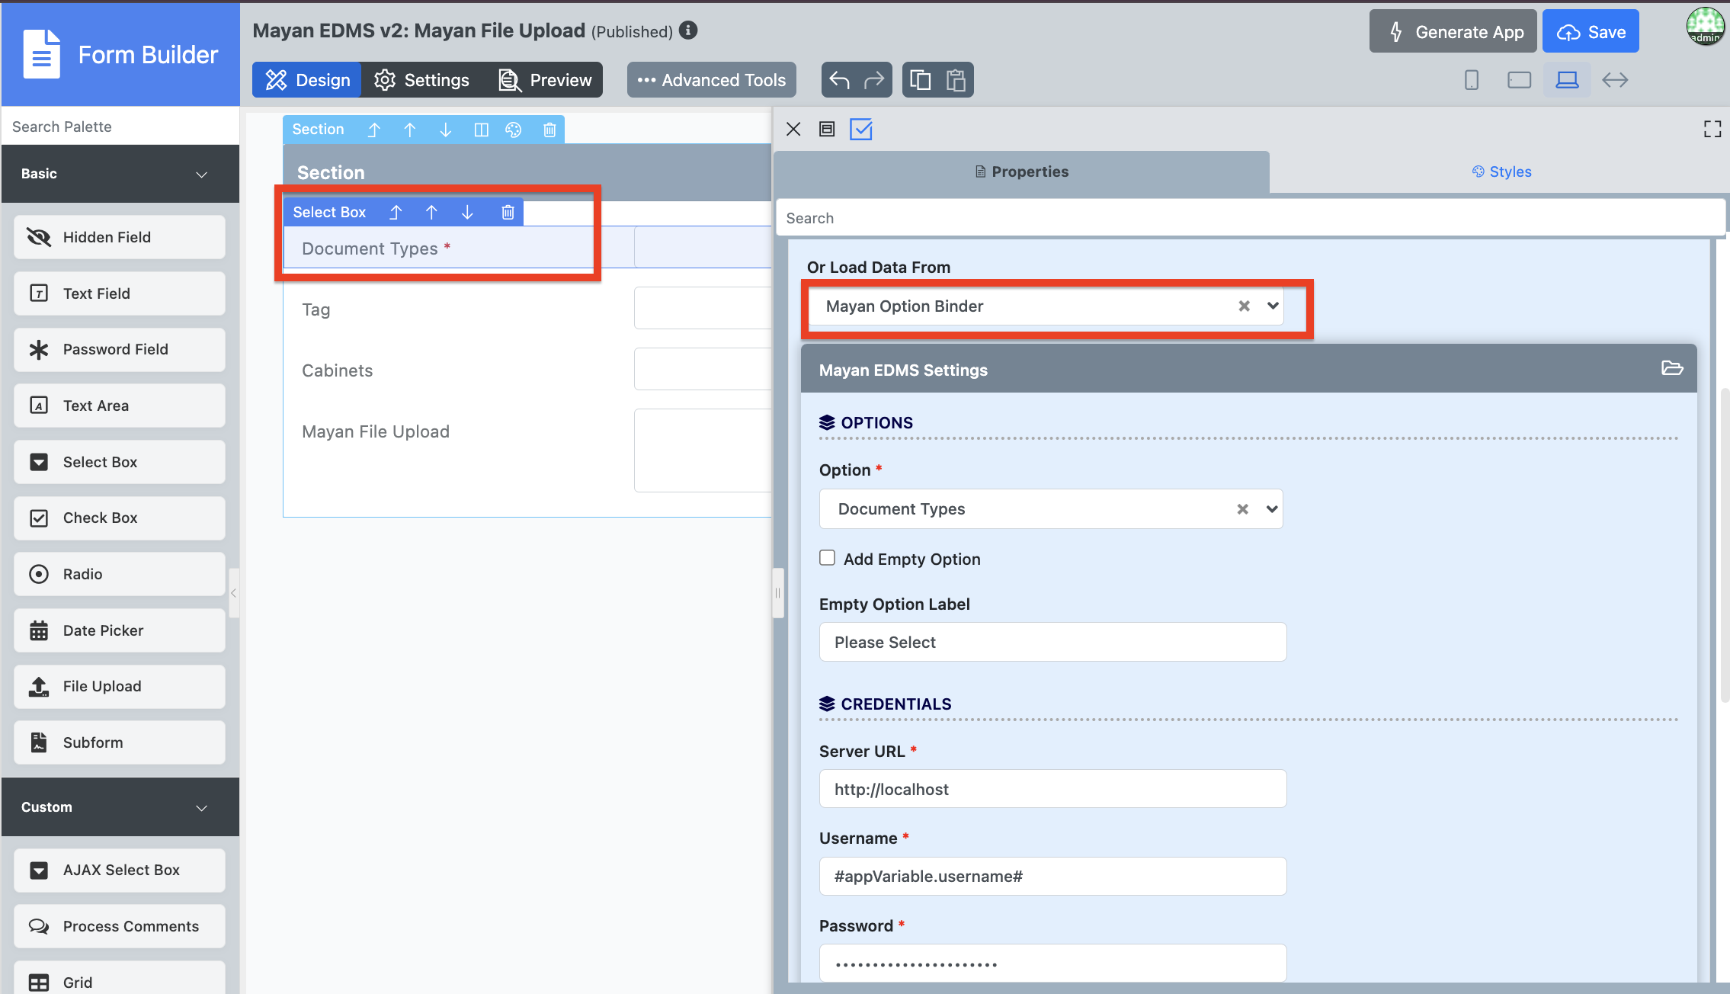Click the panel resize divider handle
This screenshot has height=994, width=1730.
pyautogui.click(x=778, y=593)
